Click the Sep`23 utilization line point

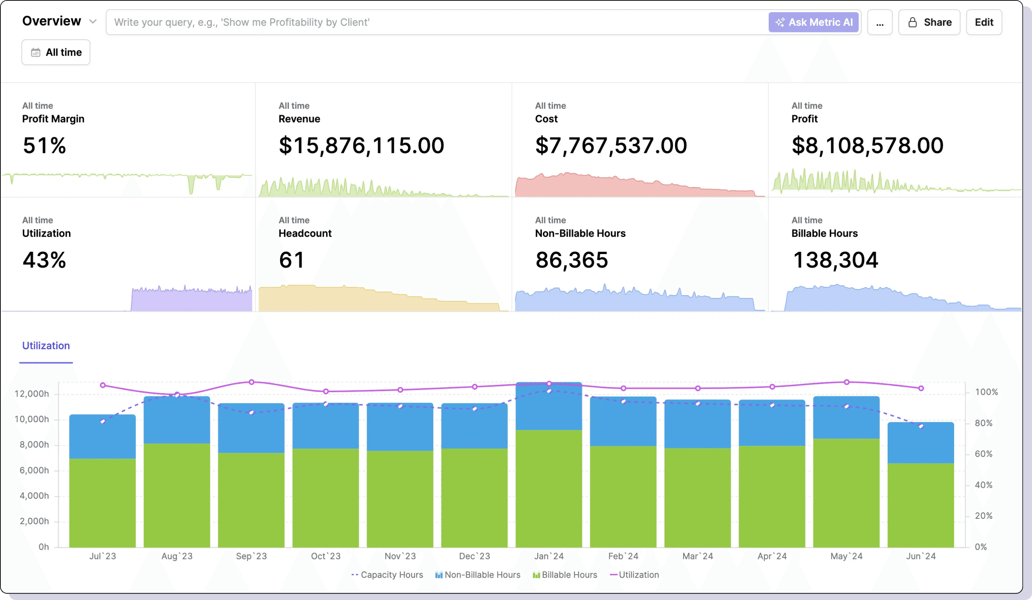(x=251, y=382)
